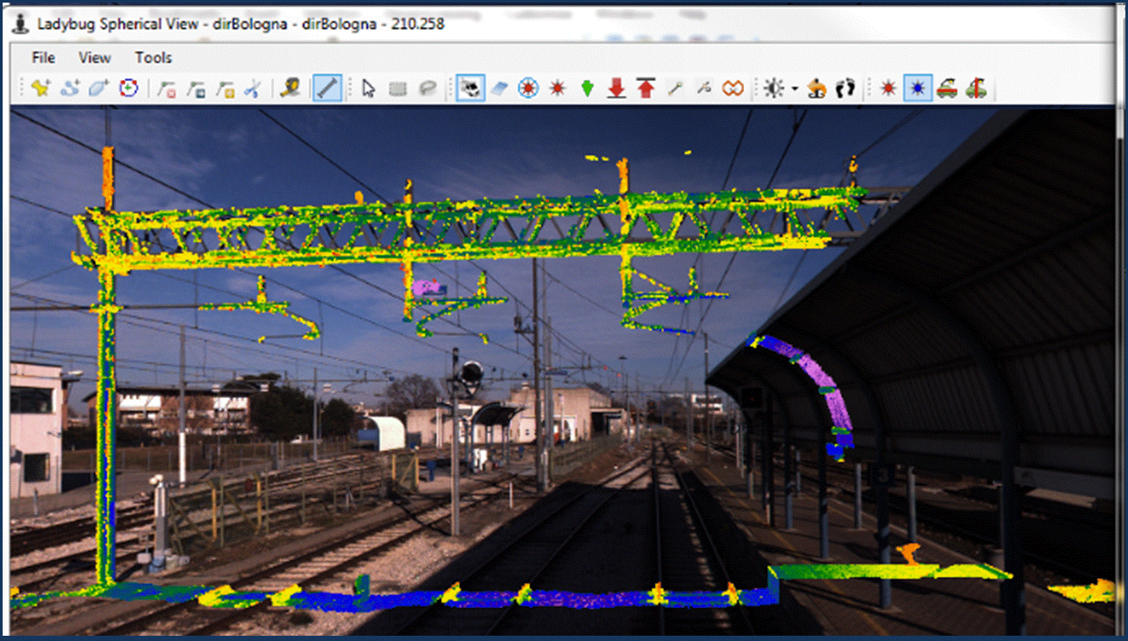Click the red downward arrow icon
Screen dimensions: 1128x641
coord(616,88)
